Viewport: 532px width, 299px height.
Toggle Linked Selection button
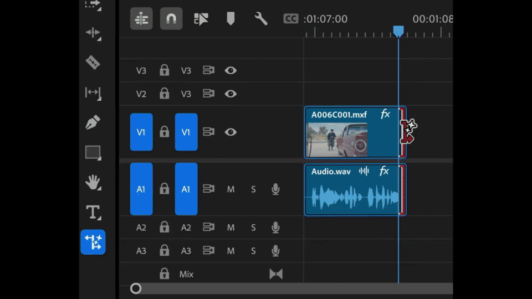[201, 19]
